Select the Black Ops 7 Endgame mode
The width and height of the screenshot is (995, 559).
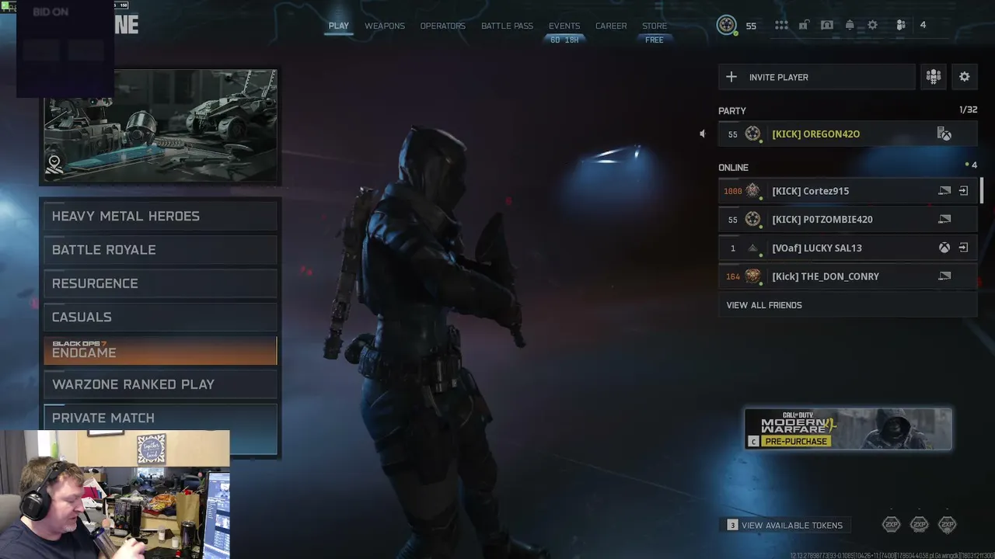pos(160,350)
